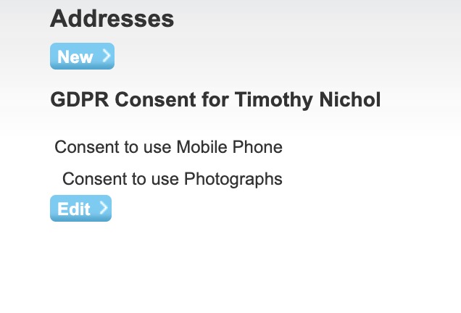Add a new address with the New button

pyautogui.click(x=82, y=57)
